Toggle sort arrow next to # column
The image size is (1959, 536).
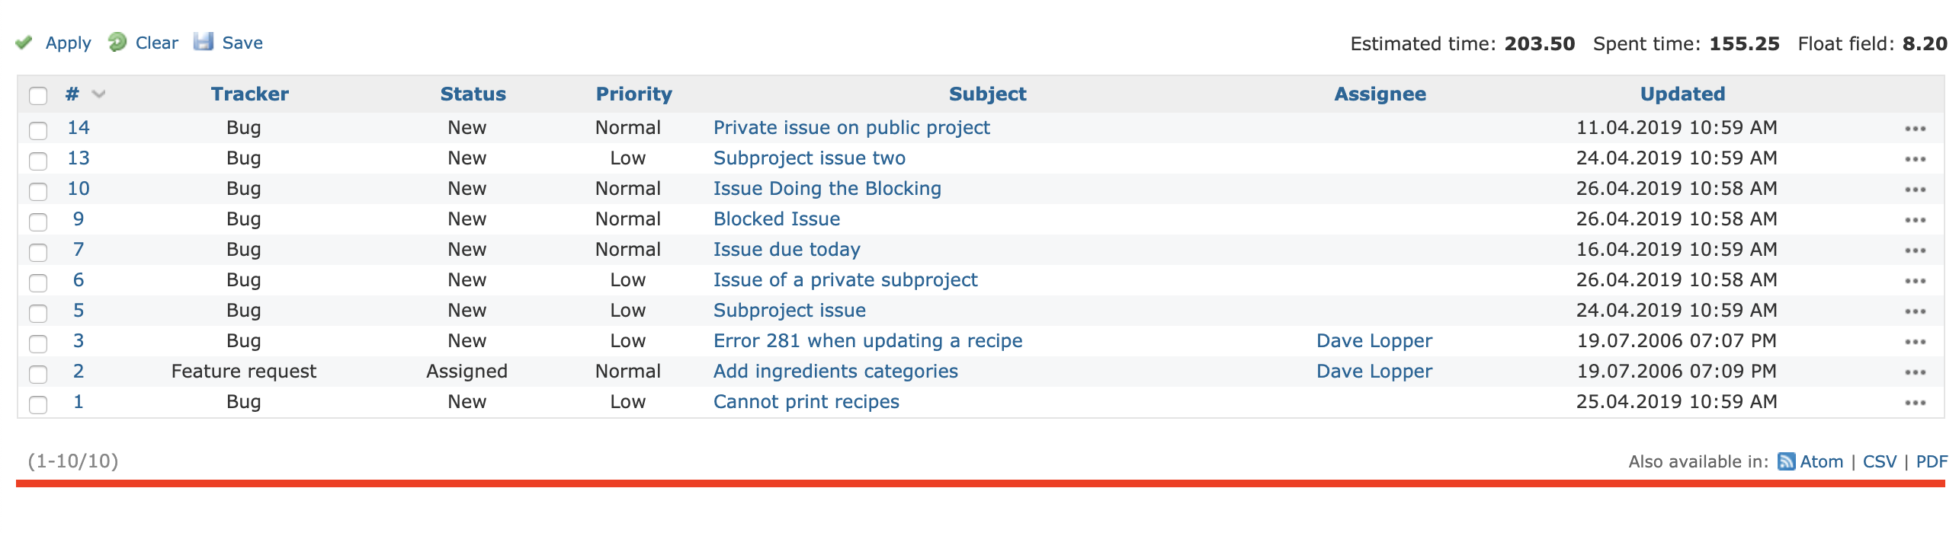[98, 94]
